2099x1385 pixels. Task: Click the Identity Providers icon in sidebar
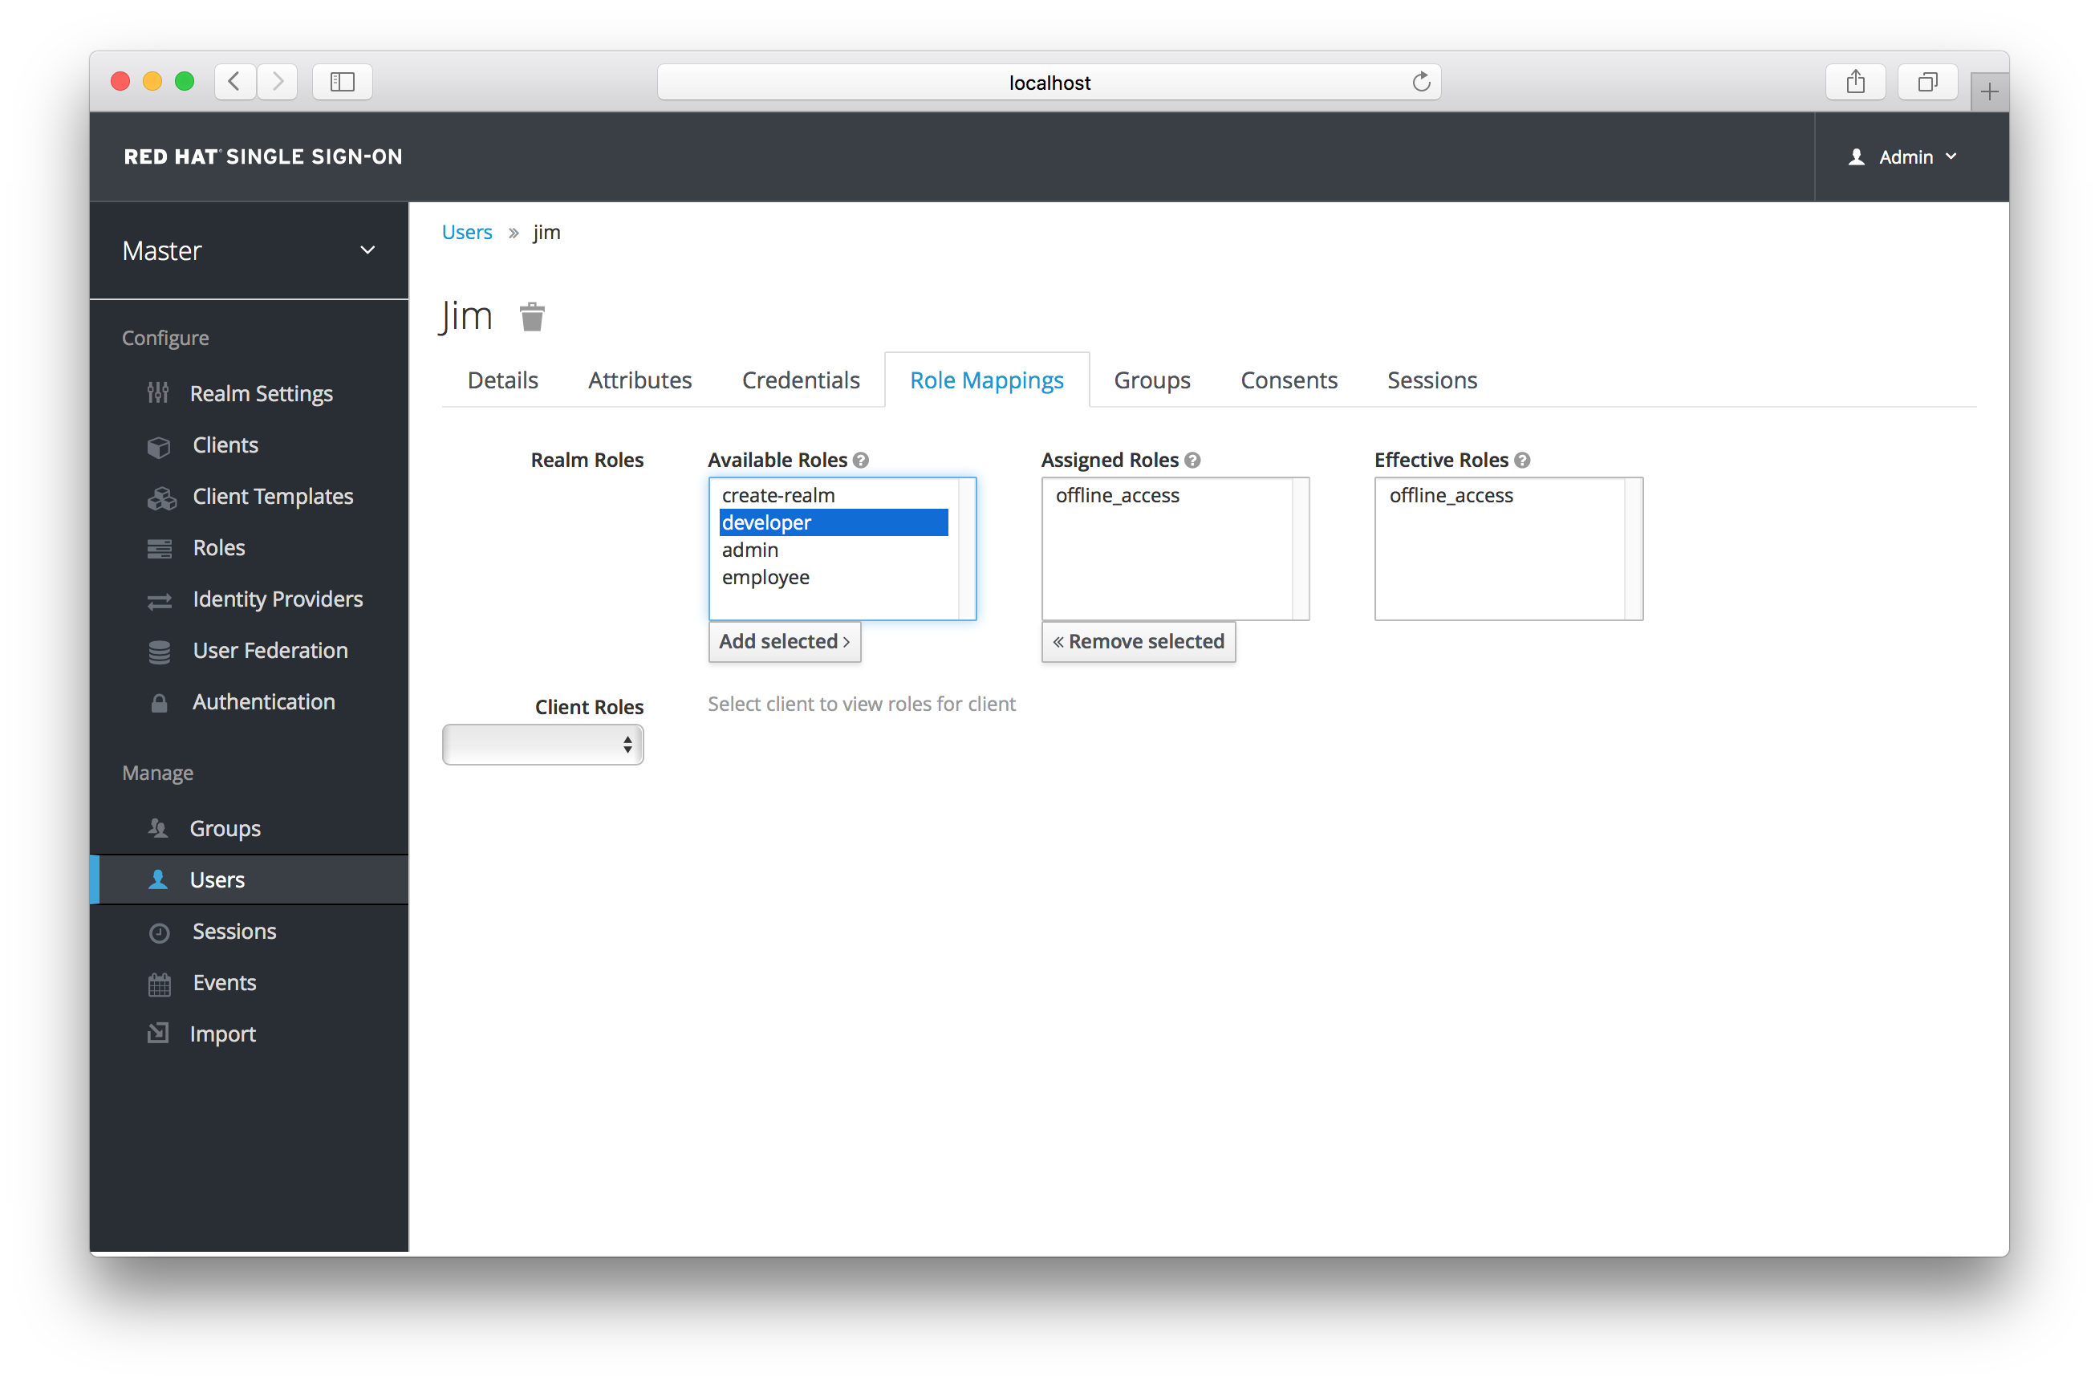point(157,598)
